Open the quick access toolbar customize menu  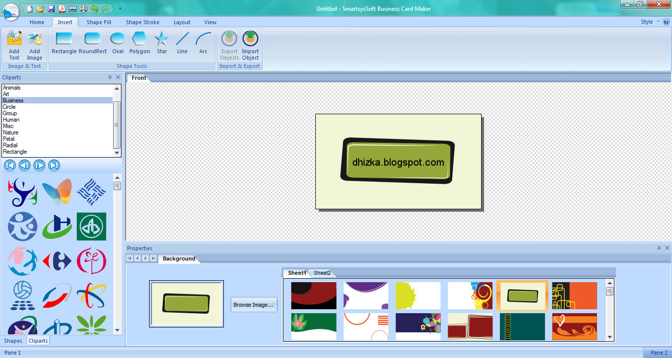pyautogui.click(x=120, y=8)
